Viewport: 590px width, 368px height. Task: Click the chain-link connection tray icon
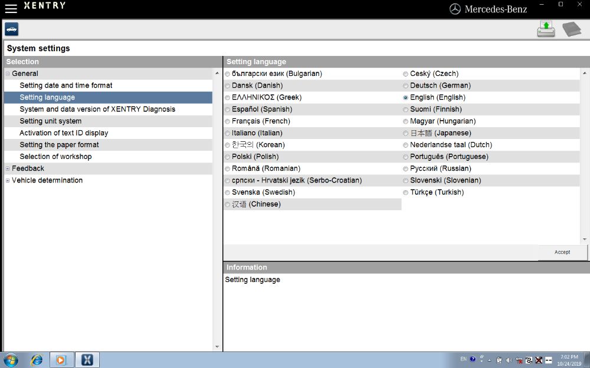click(x=529, y=360)
